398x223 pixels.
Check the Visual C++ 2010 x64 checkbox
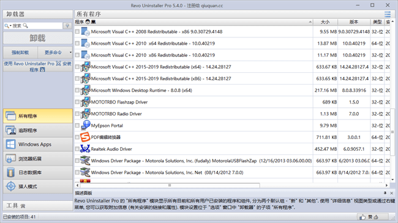(77, 43)
